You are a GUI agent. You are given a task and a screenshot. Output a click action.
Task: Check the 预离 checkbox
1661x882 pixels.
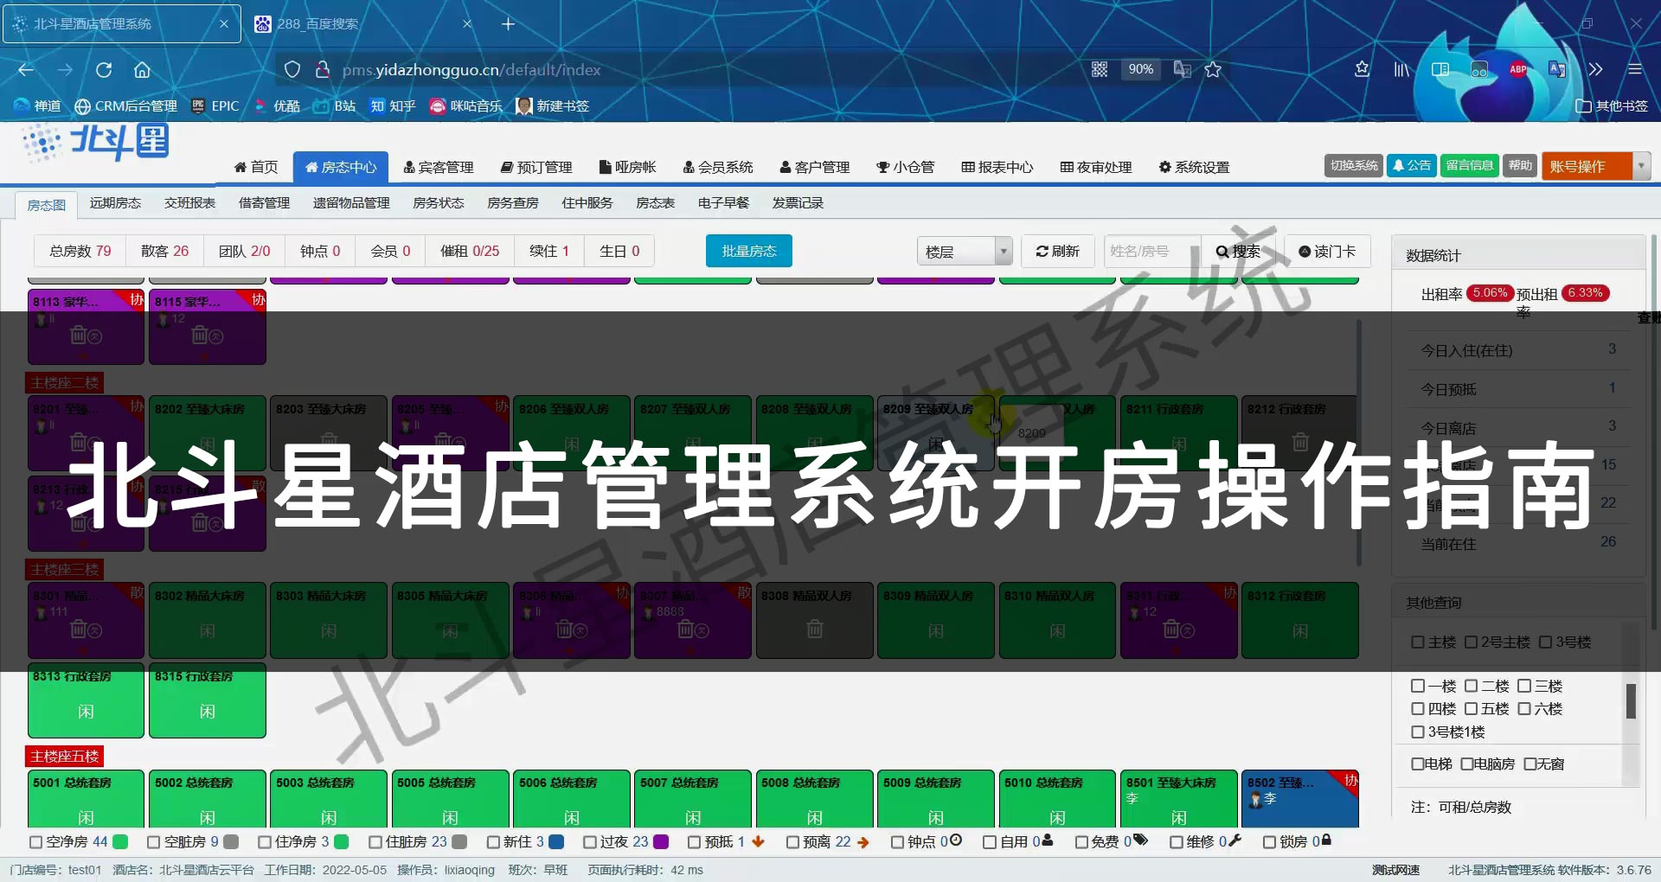tap(792, 841)
